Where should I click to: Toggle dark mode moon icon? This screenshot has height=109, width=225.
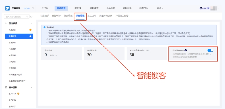tap(33, 8)
